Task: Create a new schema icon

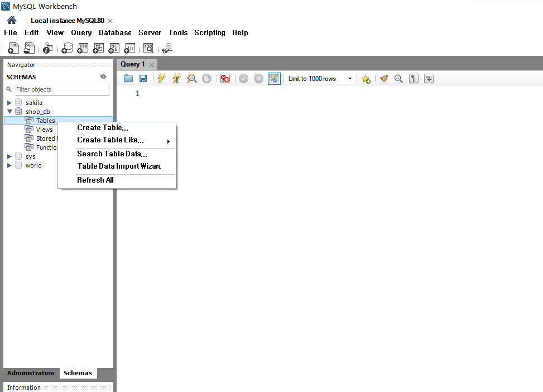Action: (67, 48)
